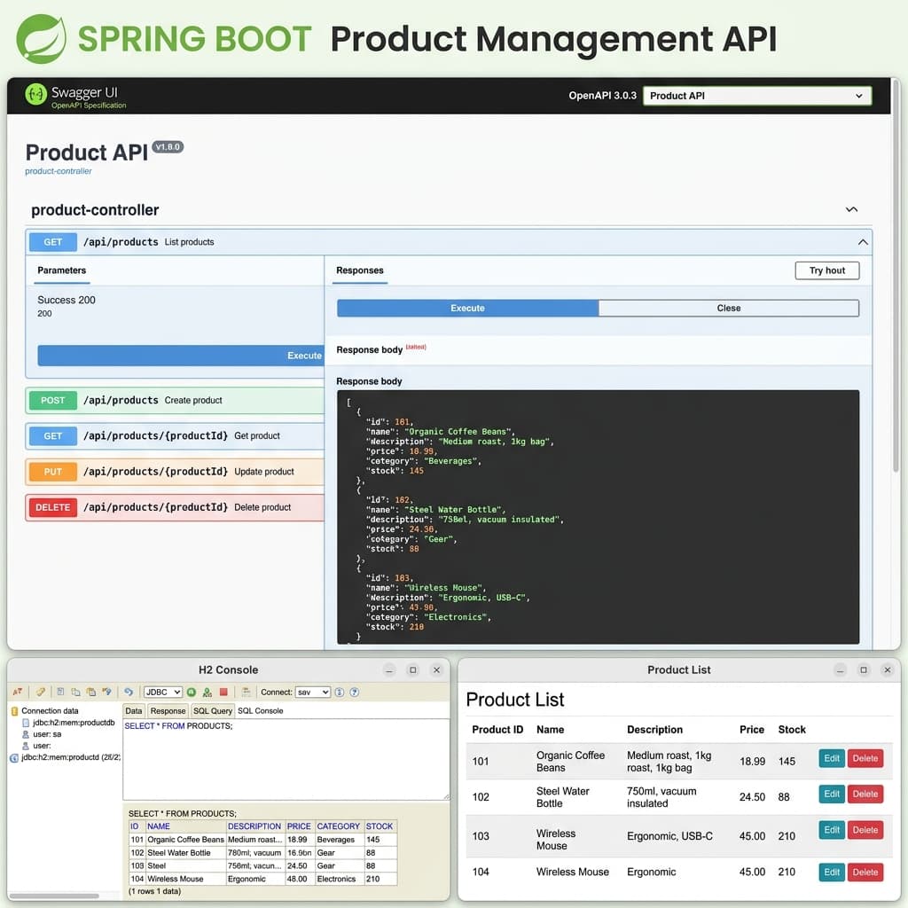Open the blue info icon after Connect dropdown
Screen dimensions: 908x908
[340, 692]
